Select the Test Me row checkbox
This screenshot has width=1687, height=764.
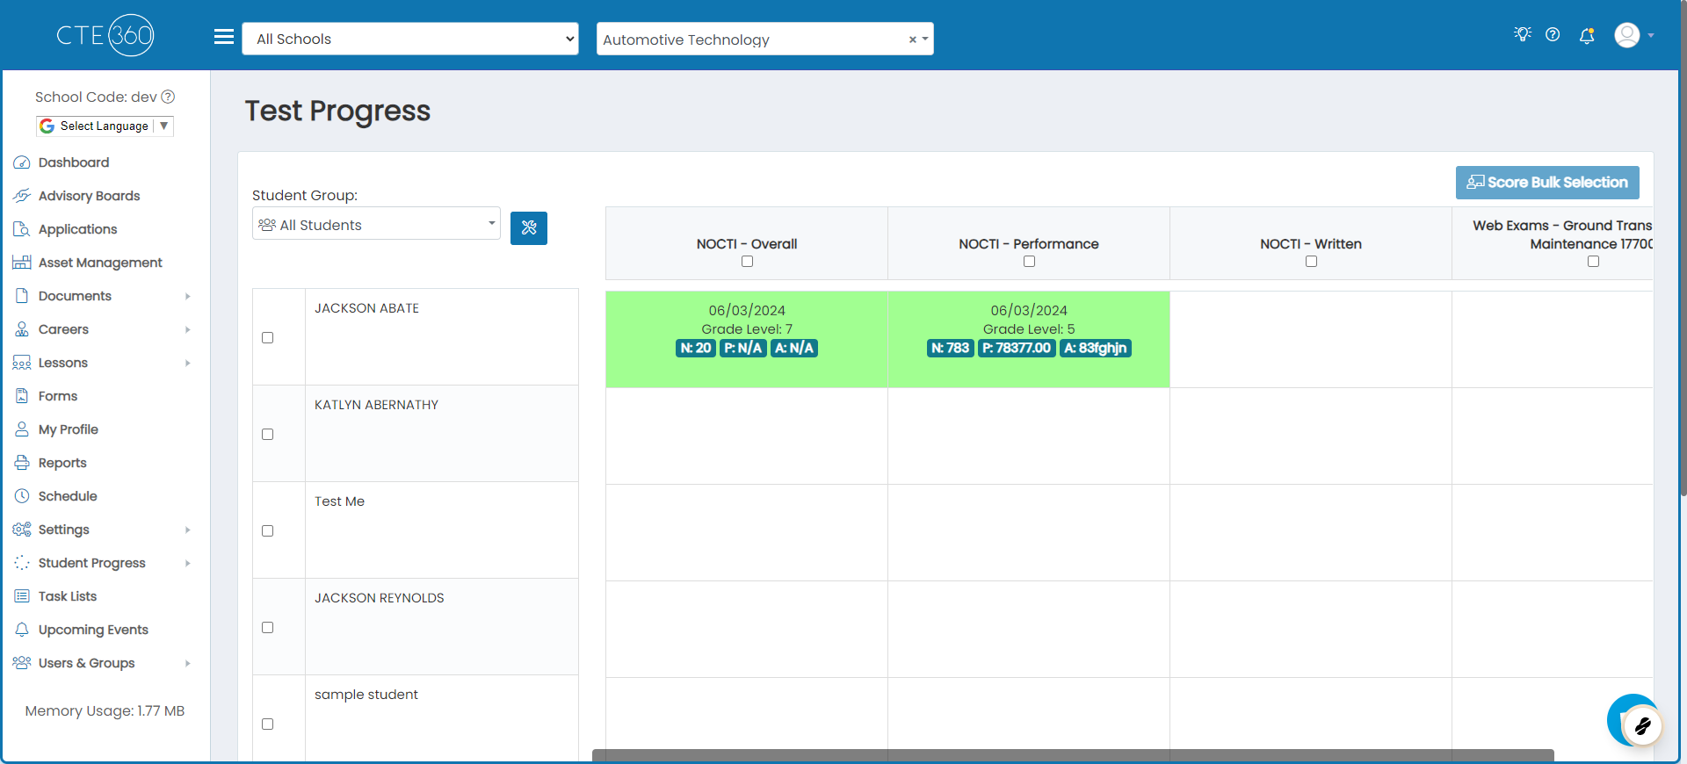coord(268,531)
